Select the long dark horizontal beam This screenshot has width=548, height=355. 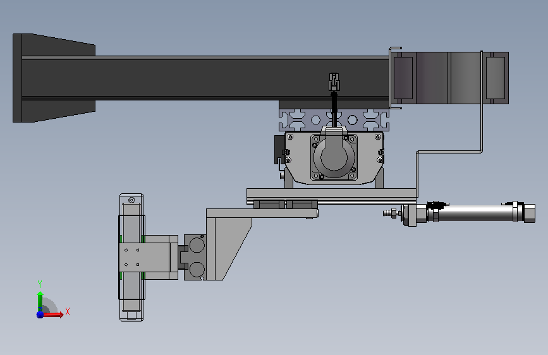206,78
